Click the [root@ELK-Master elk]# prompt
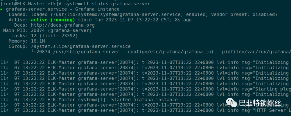This screenshot has height=116, width=291. tap(31, 4)
